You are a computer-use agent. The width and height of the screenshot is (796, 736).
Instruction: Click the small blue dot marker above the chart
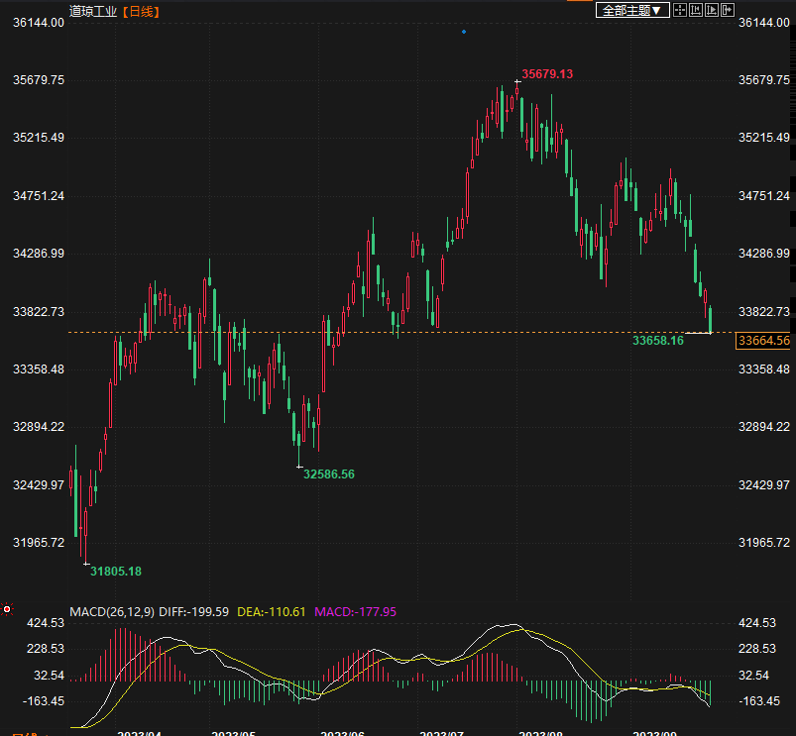[464, 32]
